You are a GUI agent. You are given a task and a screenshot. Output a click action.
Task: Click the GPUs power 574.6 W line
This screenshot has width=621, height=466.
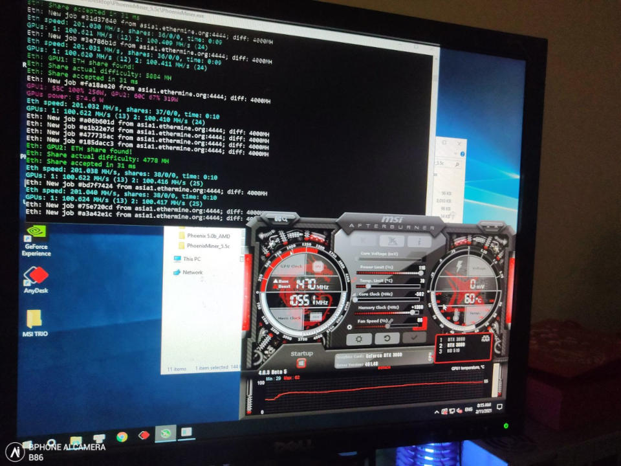coord(65,96)
